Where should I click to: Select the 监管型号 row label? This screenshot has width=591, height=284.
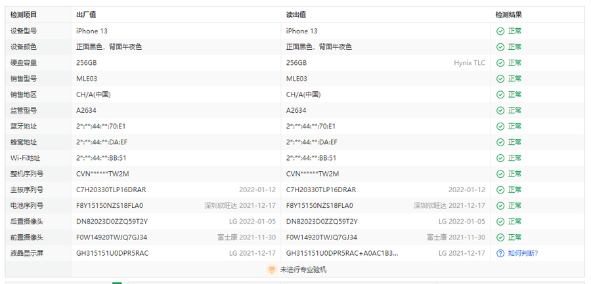pos(24,110)
